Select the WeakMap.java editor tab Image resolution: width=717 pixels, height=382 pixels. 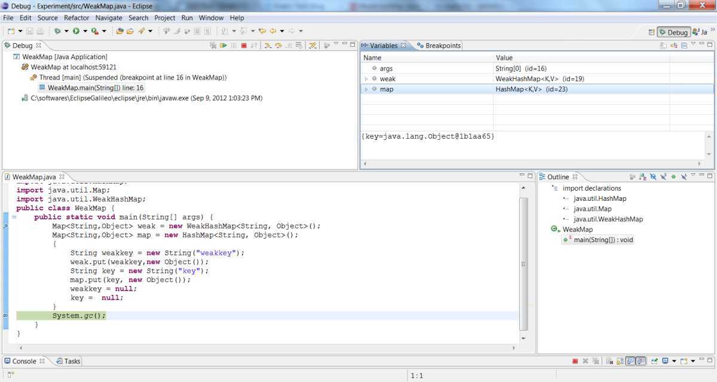34,177
